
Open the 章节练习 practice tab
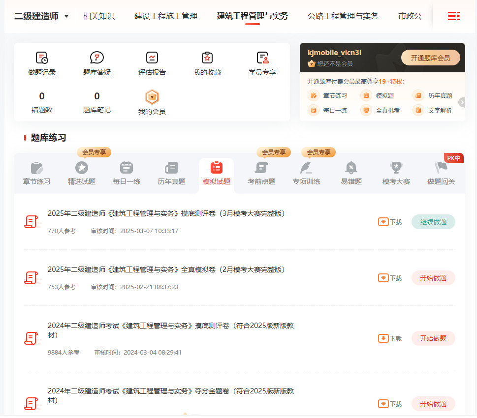click(x=37, y=173)
